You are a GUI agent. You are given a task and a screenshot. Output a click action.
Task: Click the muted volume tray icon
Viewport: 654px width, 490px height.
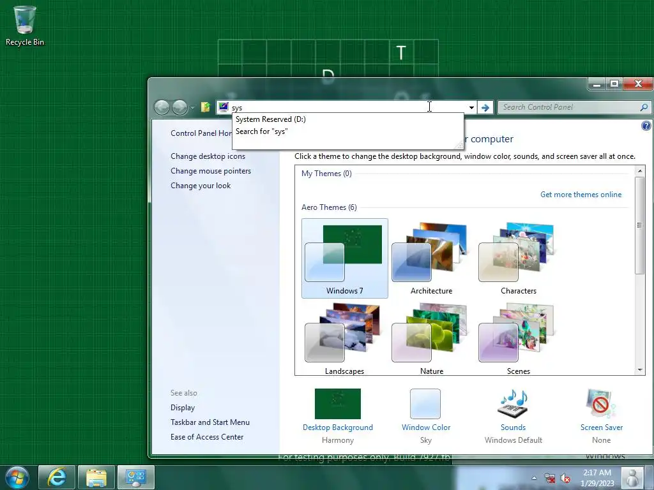566,478
